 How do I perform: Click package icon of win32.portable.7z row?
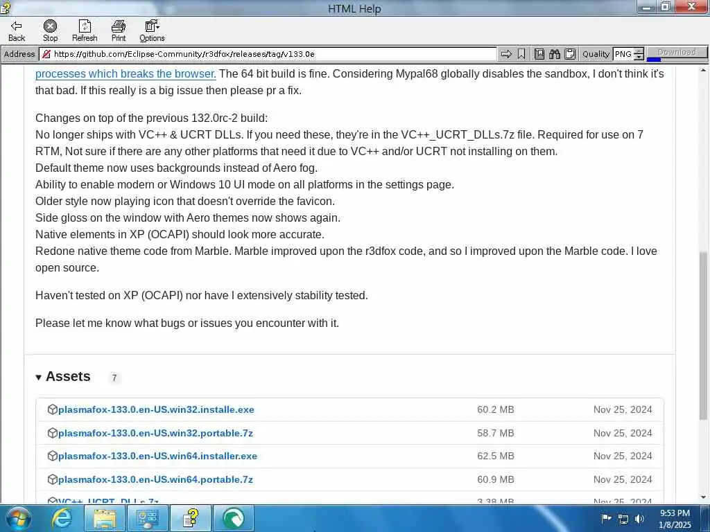coord(53,433)
